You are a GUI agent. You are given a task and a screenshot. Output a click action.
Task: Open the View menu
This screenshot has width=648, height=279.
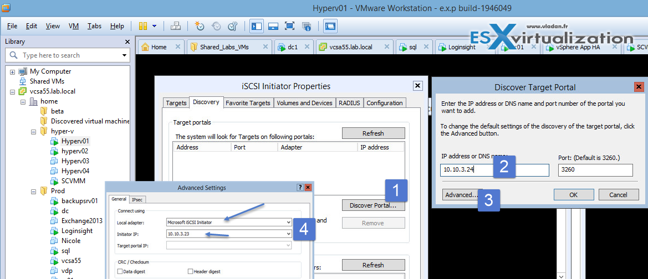[53, 26]
